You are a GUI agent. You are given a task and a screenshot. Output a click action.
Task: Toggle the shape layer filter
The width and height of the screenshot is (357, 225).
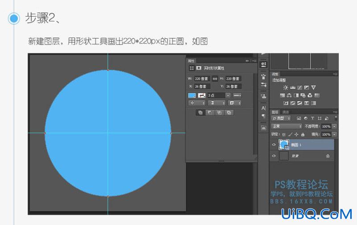[x=320, y=118]
